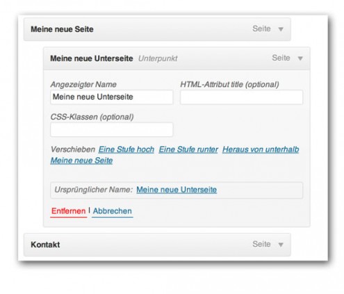344x294 pixels.
Task: Expand the Meine neue Seite arrow
Action: click(x=281, y=29)
